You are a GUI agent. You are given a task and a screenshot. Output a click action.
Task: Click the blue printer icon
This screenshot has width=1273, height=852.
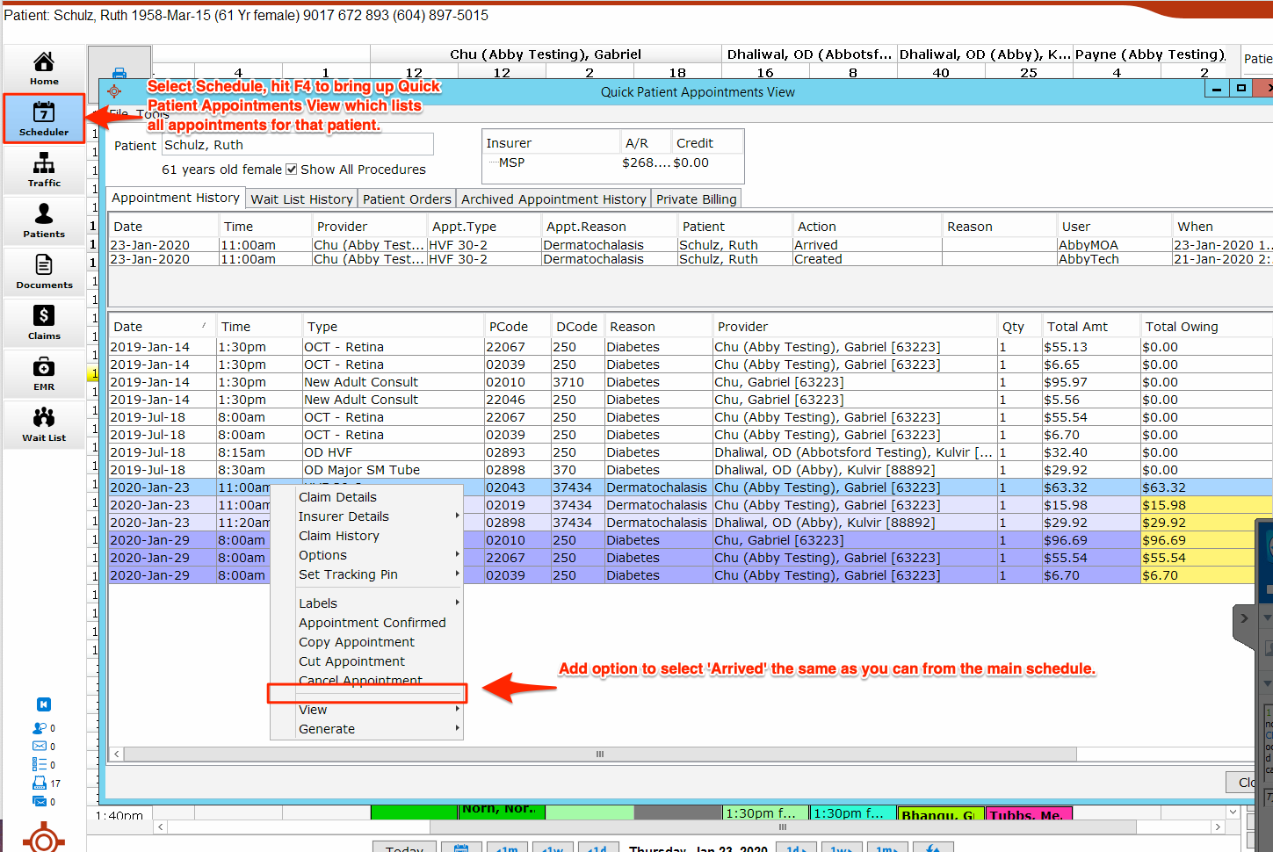click(x=119, y=73)
